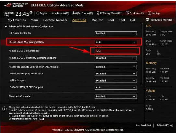Click the 36°C temperature reading
Image resolution: width=176 pixels, height=133 pixels.
[163, 35]
